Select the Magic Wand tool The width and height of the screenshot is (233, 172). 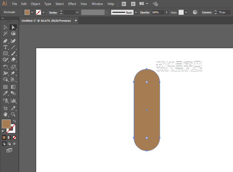coord(5,33)
